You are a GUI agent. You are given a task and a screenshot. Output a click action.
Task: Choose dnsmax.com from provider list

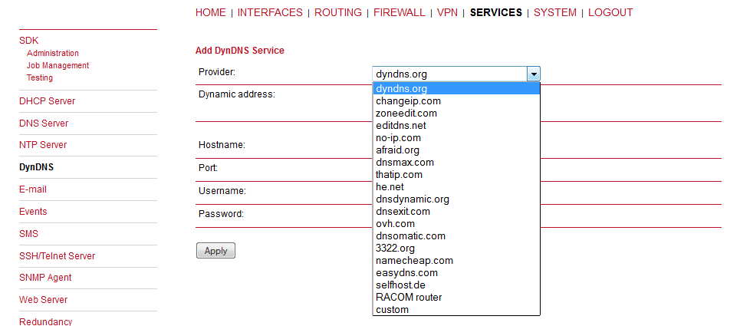pos(456,163)
